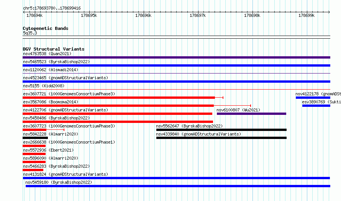Click the 178699k ruler position
The height and width of the screenshot is (201, 341).
307,15
